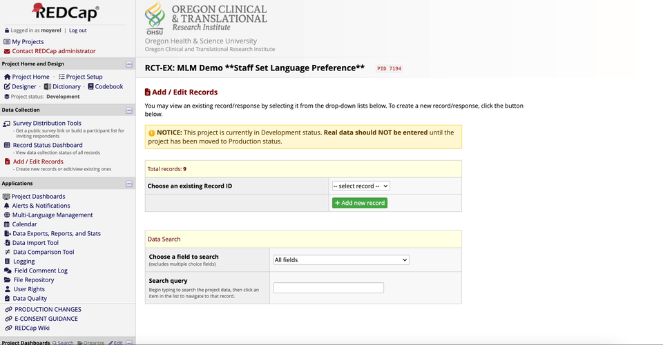Open the File Repository
The height and width of the screenshot is (345, 663).
tap(34, 280)
